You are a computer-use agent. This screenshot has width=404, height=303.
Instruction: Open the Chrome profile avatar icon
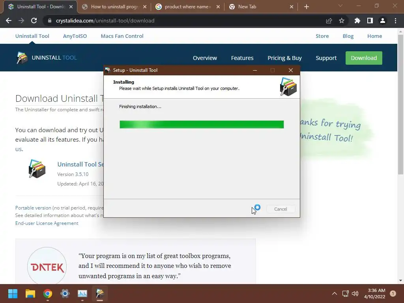pos(383,21)
